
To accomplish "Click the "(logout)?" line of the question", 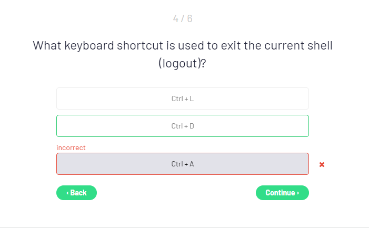I will pos(182,63).
